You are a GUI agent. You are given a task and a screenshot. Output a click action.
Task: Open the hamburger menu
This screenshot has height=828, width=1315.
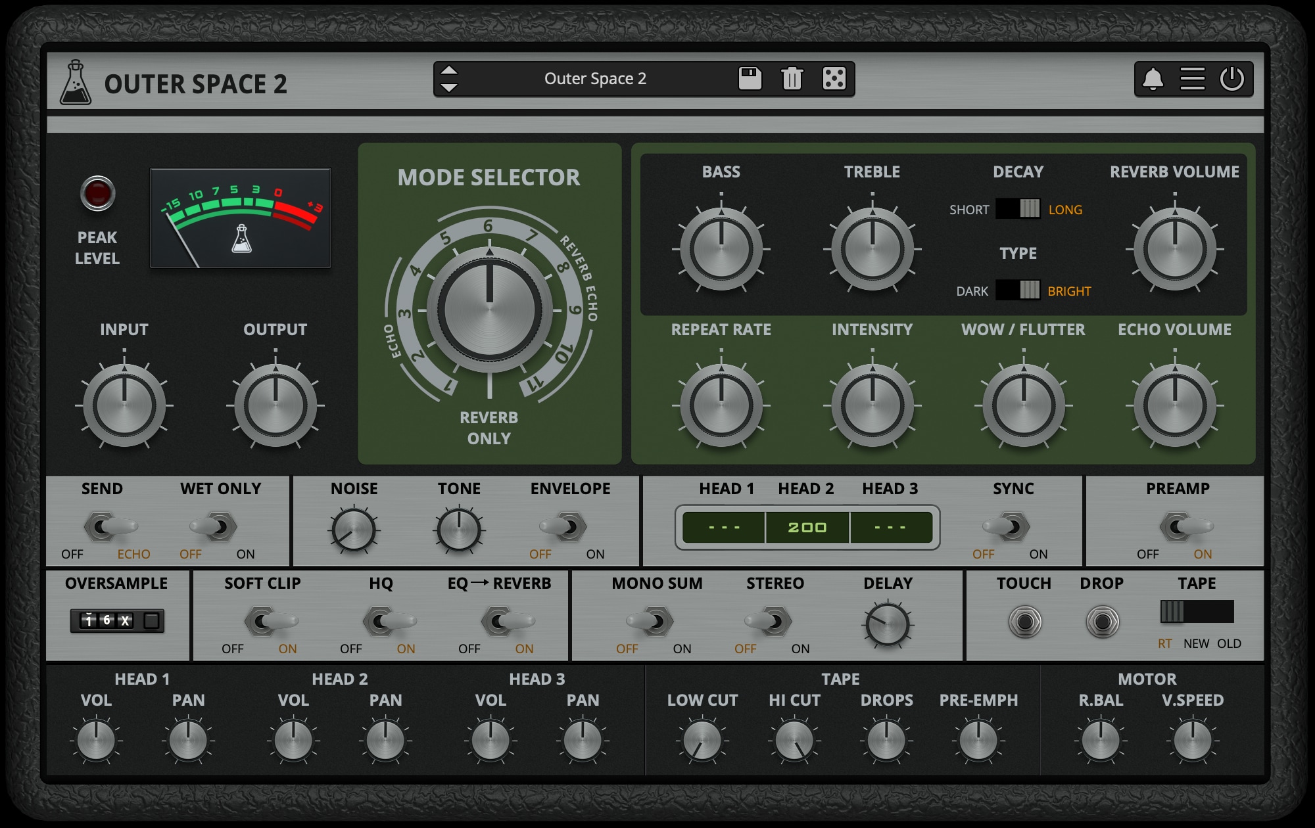pyautogui.click(x=1191, y=80)
